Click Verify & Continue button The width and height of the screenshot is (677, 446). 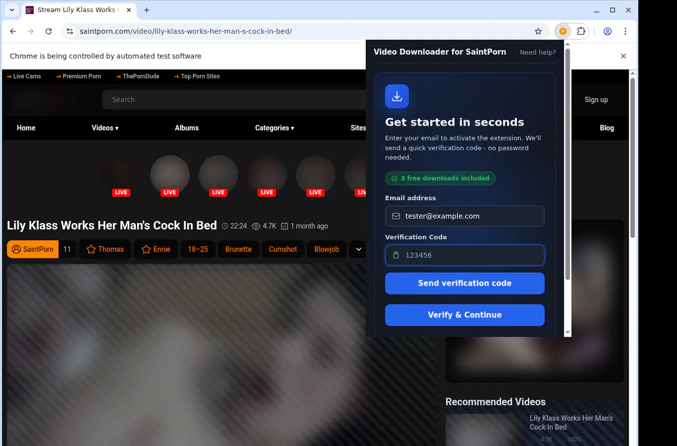pyautogui.click(x=465, y=315)
